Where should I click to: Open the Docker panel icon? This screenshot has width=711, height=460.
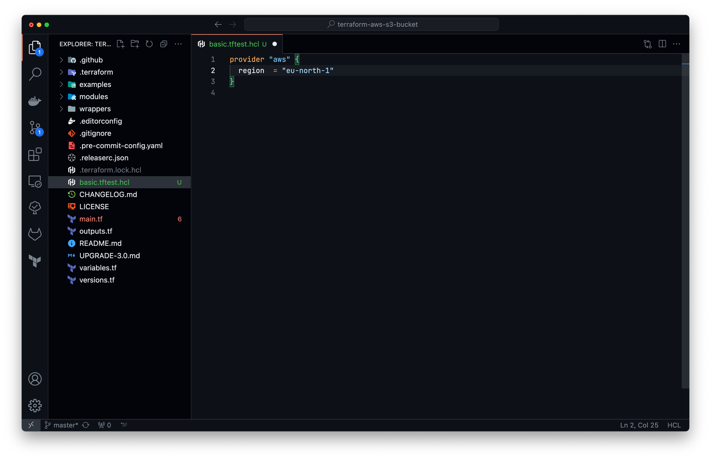35,101
